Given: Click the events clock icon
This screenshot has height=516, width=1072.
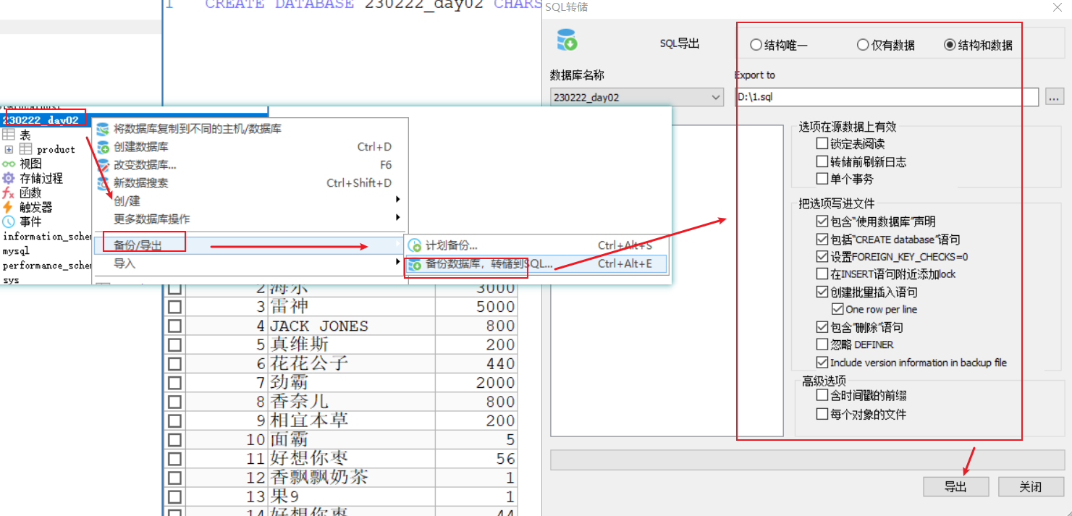Looking at the screenshot, I should tap(9, 221).
